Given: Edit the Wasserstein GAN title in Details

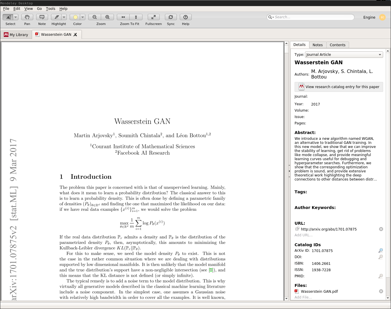Looking at the screenshot, I should (318, 62).
